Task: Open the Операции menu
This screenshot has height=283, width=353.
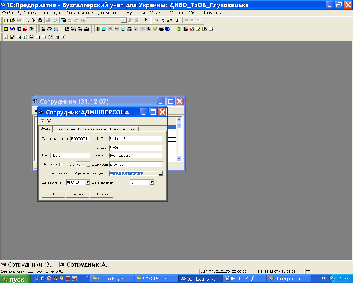Action: tap(52, 13)
